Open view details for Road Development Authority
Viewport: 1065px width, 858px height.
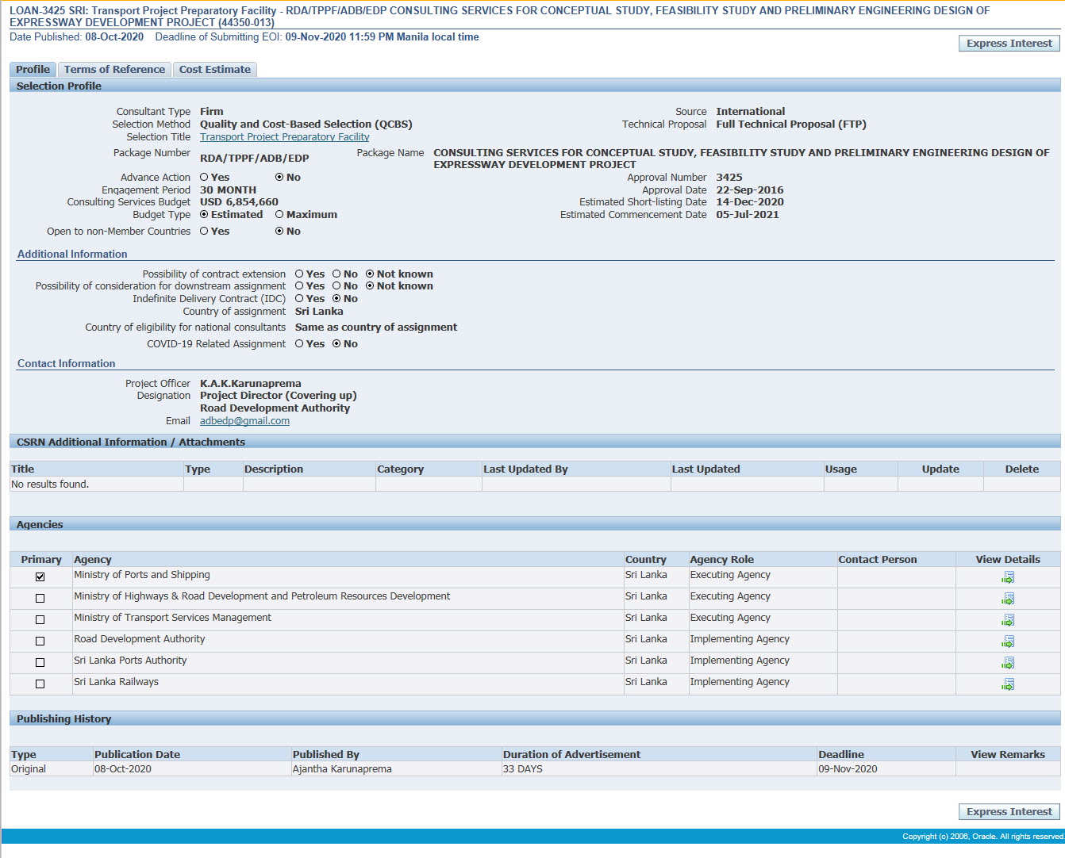[1007, 642]
